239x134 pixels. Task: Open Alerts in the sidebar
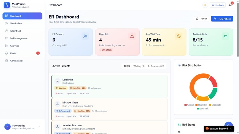[x=22, y=53]
